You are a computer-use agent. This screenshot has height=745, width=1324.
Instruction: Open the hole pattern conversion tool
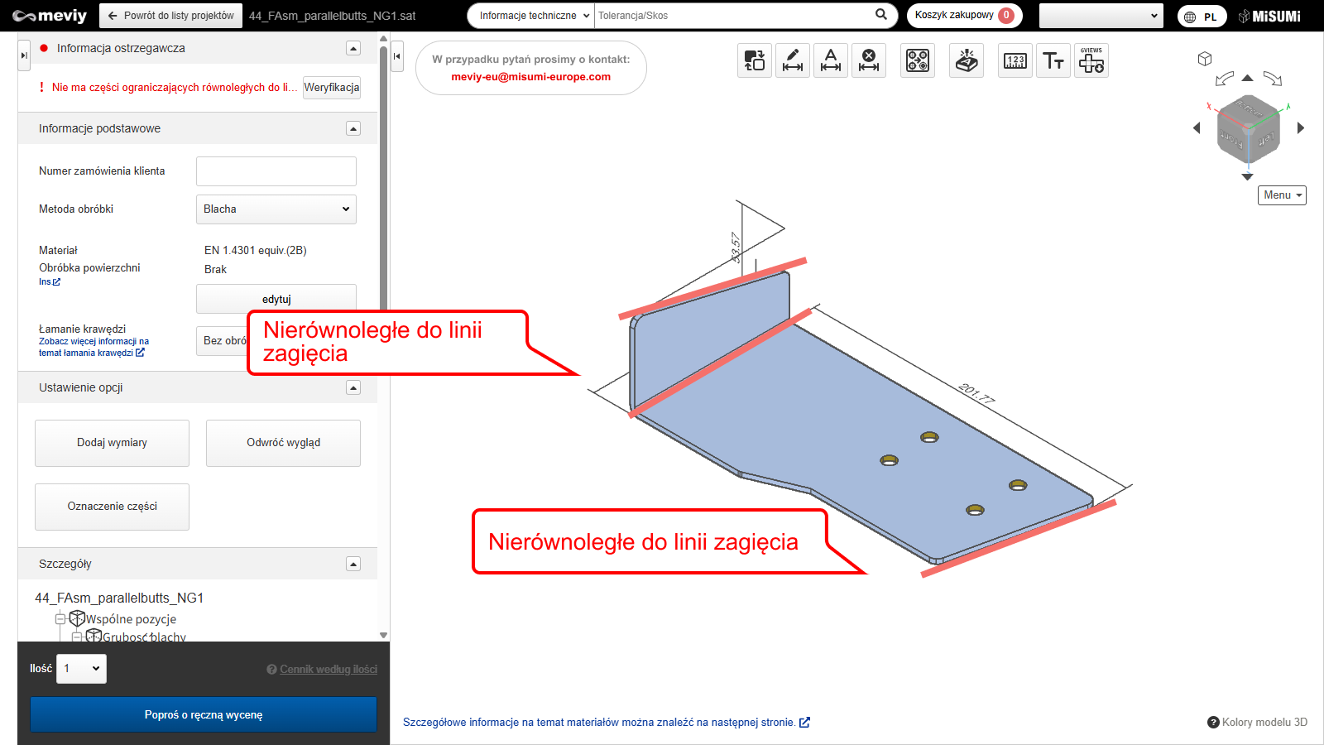[917, 60]
